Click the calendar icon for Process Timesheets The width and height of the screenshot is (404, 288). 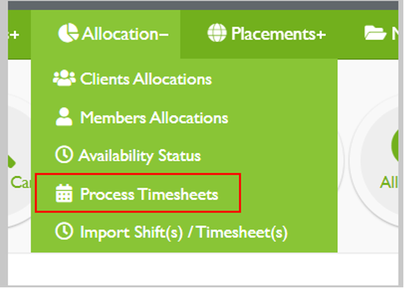tap(64, 194)
